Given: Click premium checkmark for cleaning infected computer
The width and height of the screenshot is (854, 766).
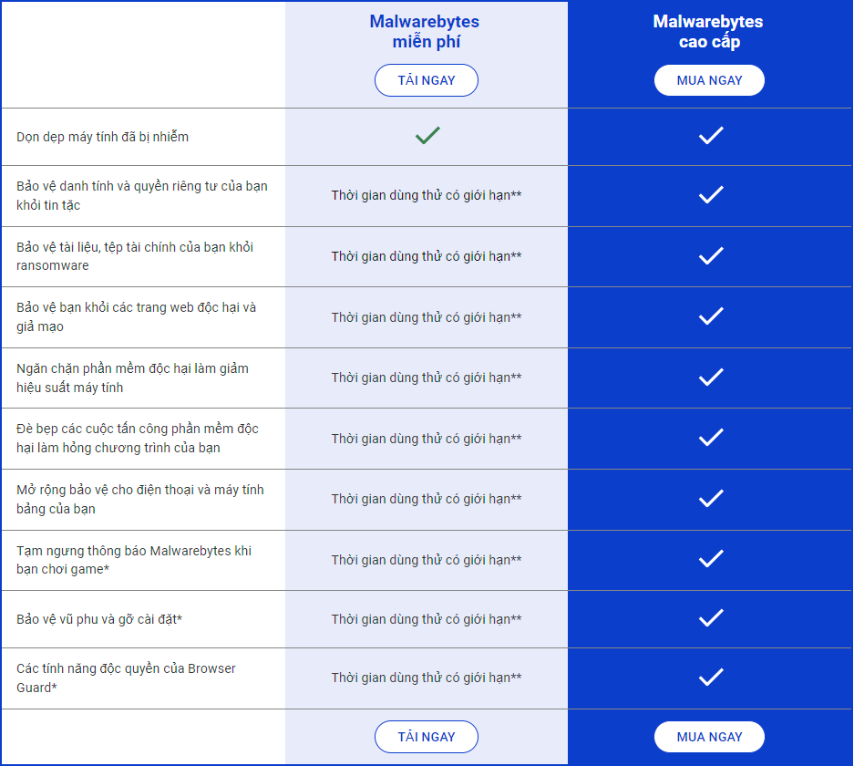Looking at the screenshot, I should coord(711,135).
